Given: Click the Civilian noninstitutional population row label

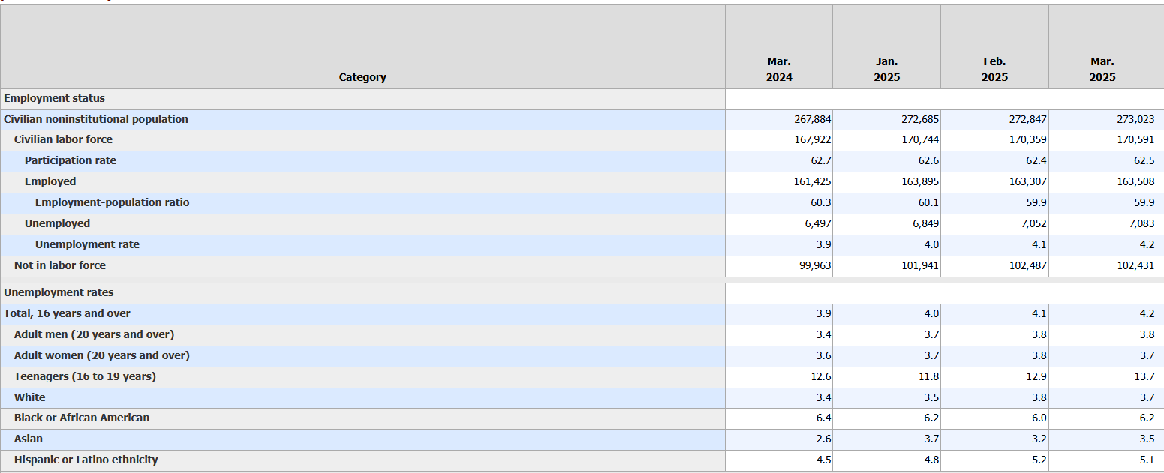Looking at the screenshot, I should click(x=96, y=119).
